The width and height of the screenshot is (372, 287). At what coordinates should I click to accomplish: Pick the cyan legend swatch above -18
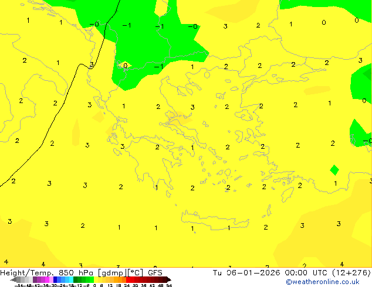point(71,279)
